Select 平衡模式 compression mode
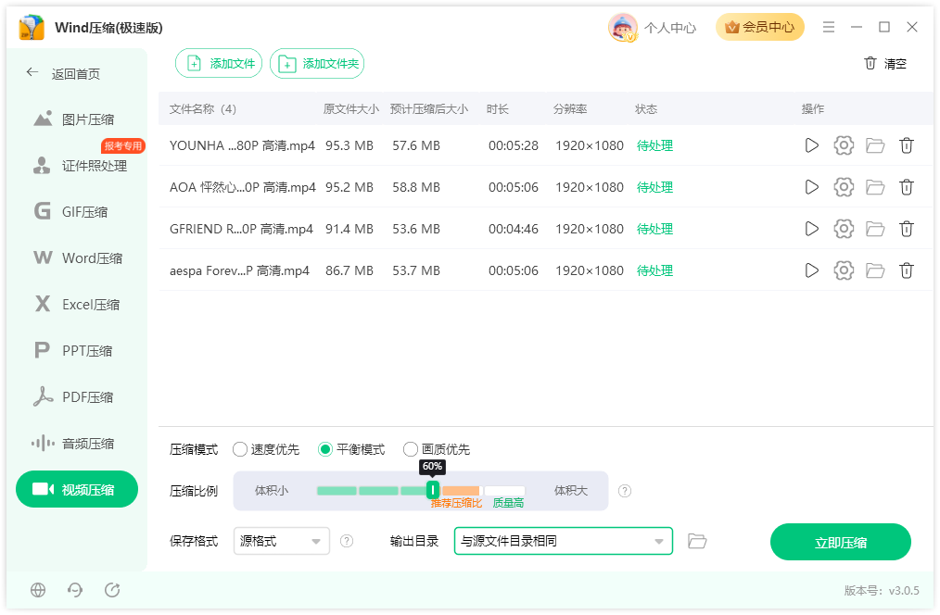 coord(352,450)
